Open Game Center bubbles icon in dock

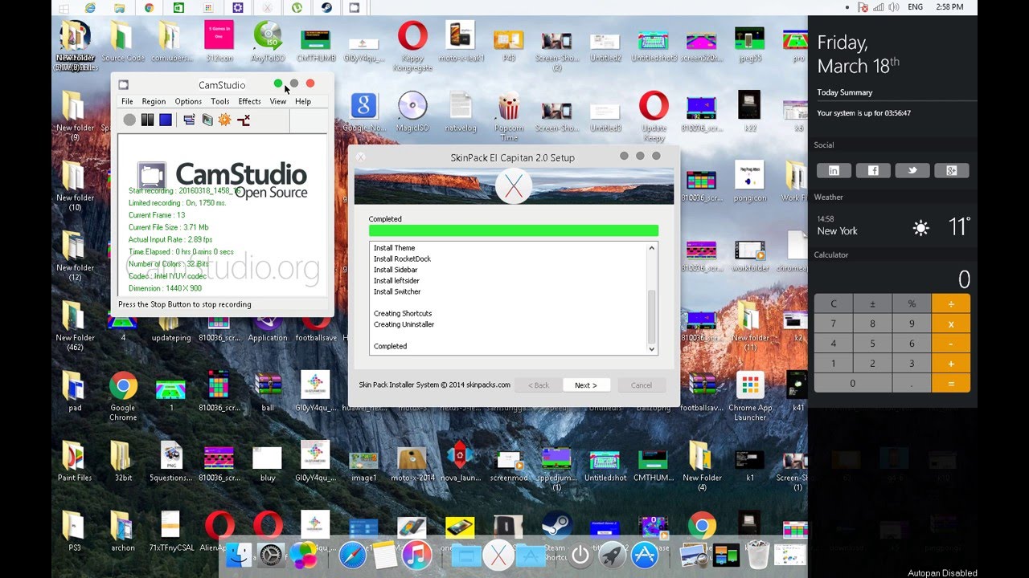[x=304, y=555]
